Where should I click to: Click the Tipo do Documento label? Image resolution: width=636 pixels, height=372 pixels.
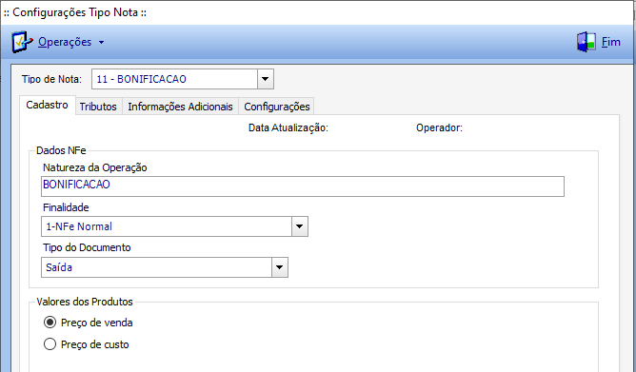pyautogui.click(x=87, y=247)
